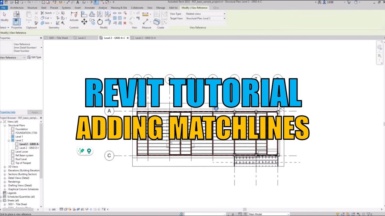Select the Rotate tool
The image size is (385, 216).
[x=100, y=22]
